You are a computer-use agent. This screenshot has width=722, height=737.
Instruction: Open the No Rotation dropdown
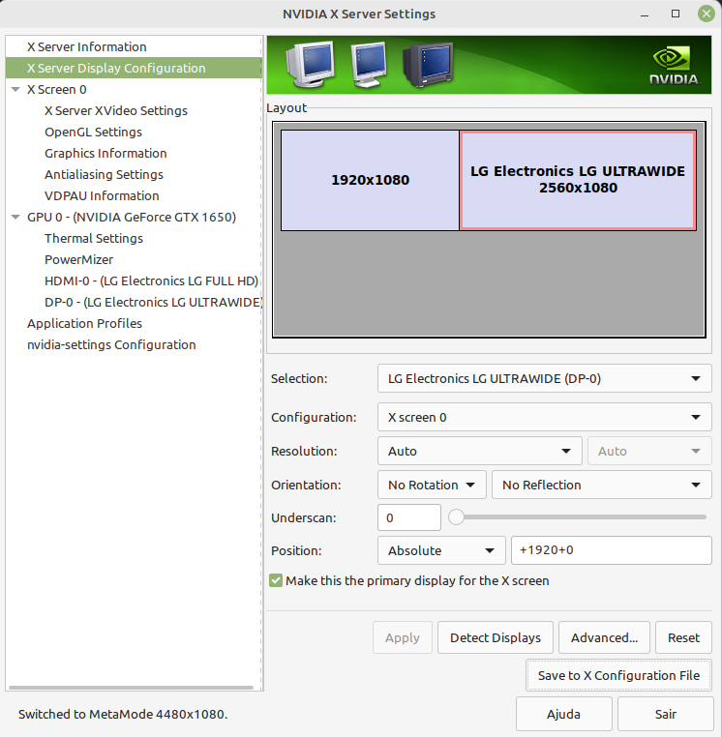pyautogui.click(x=432, y=485)
